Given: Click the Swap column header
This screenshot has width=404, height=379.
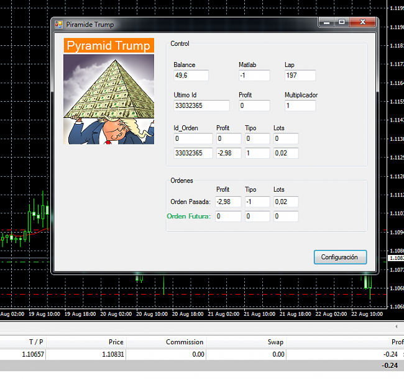Looking at the screenshot, I should click(x=274, y=342).
